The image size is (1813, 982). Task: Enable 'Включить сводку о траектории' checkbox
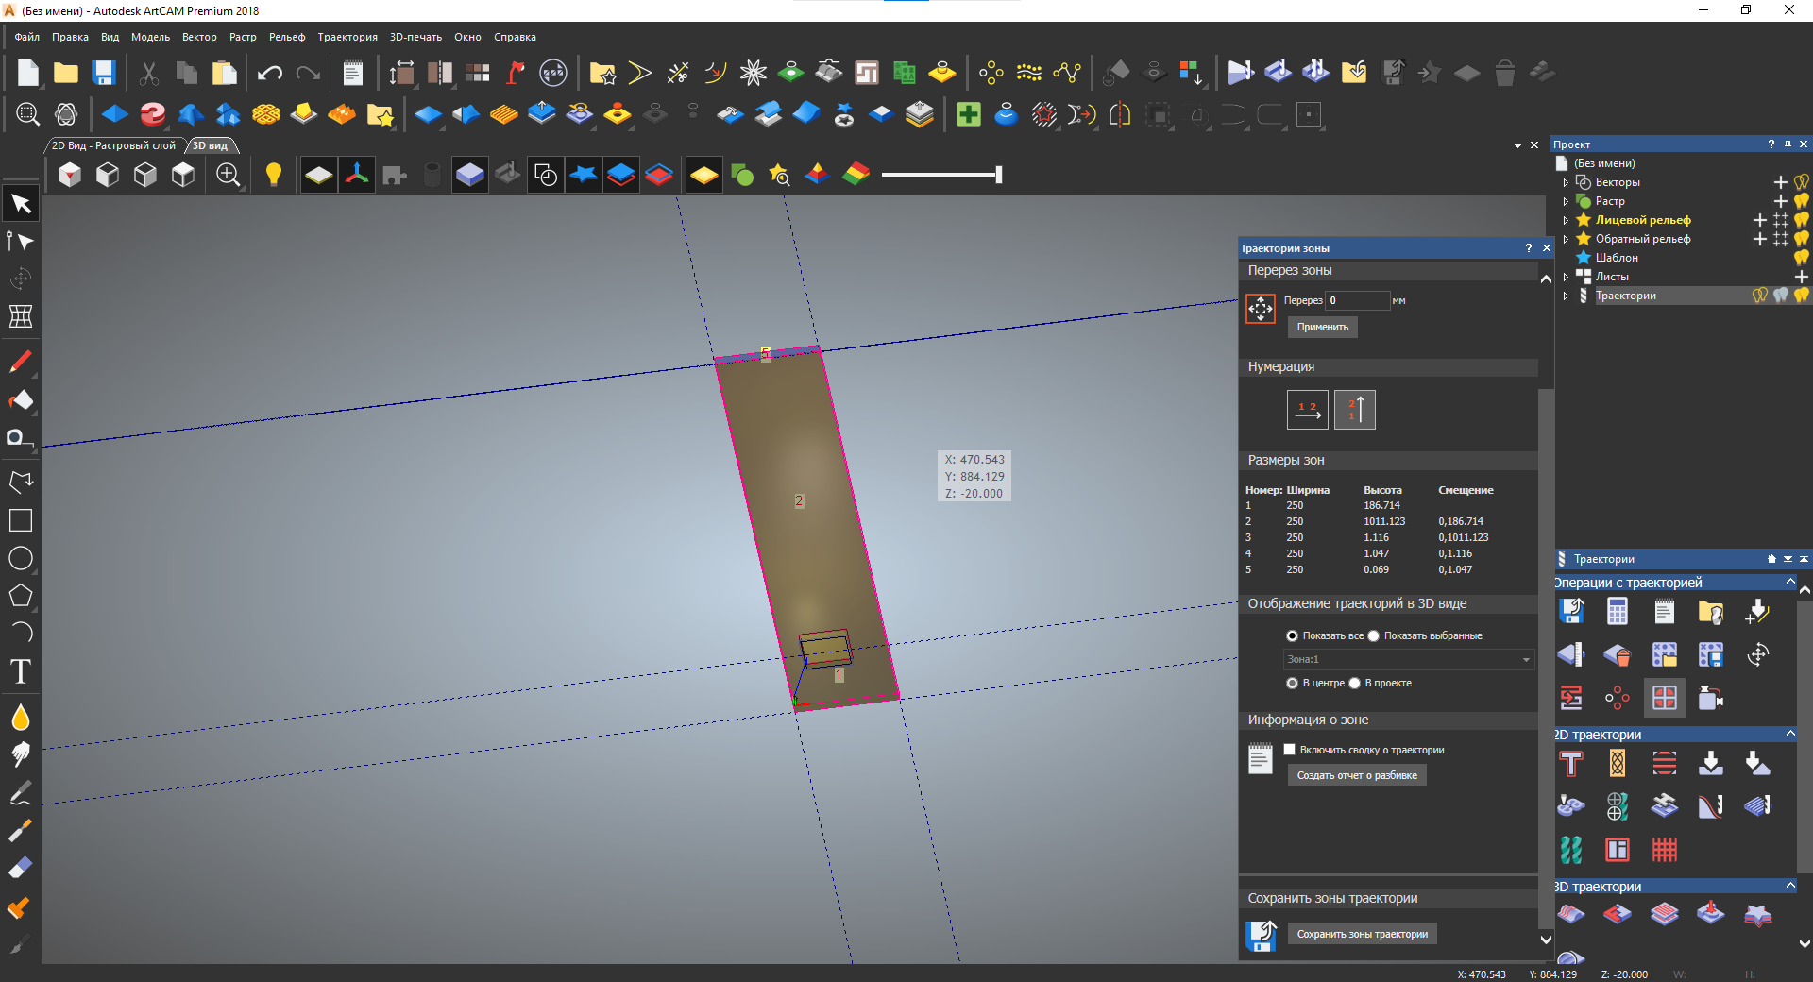(1290, 750)
